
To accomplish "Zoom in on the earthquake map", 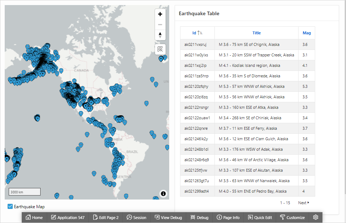I will pos(160,14).
